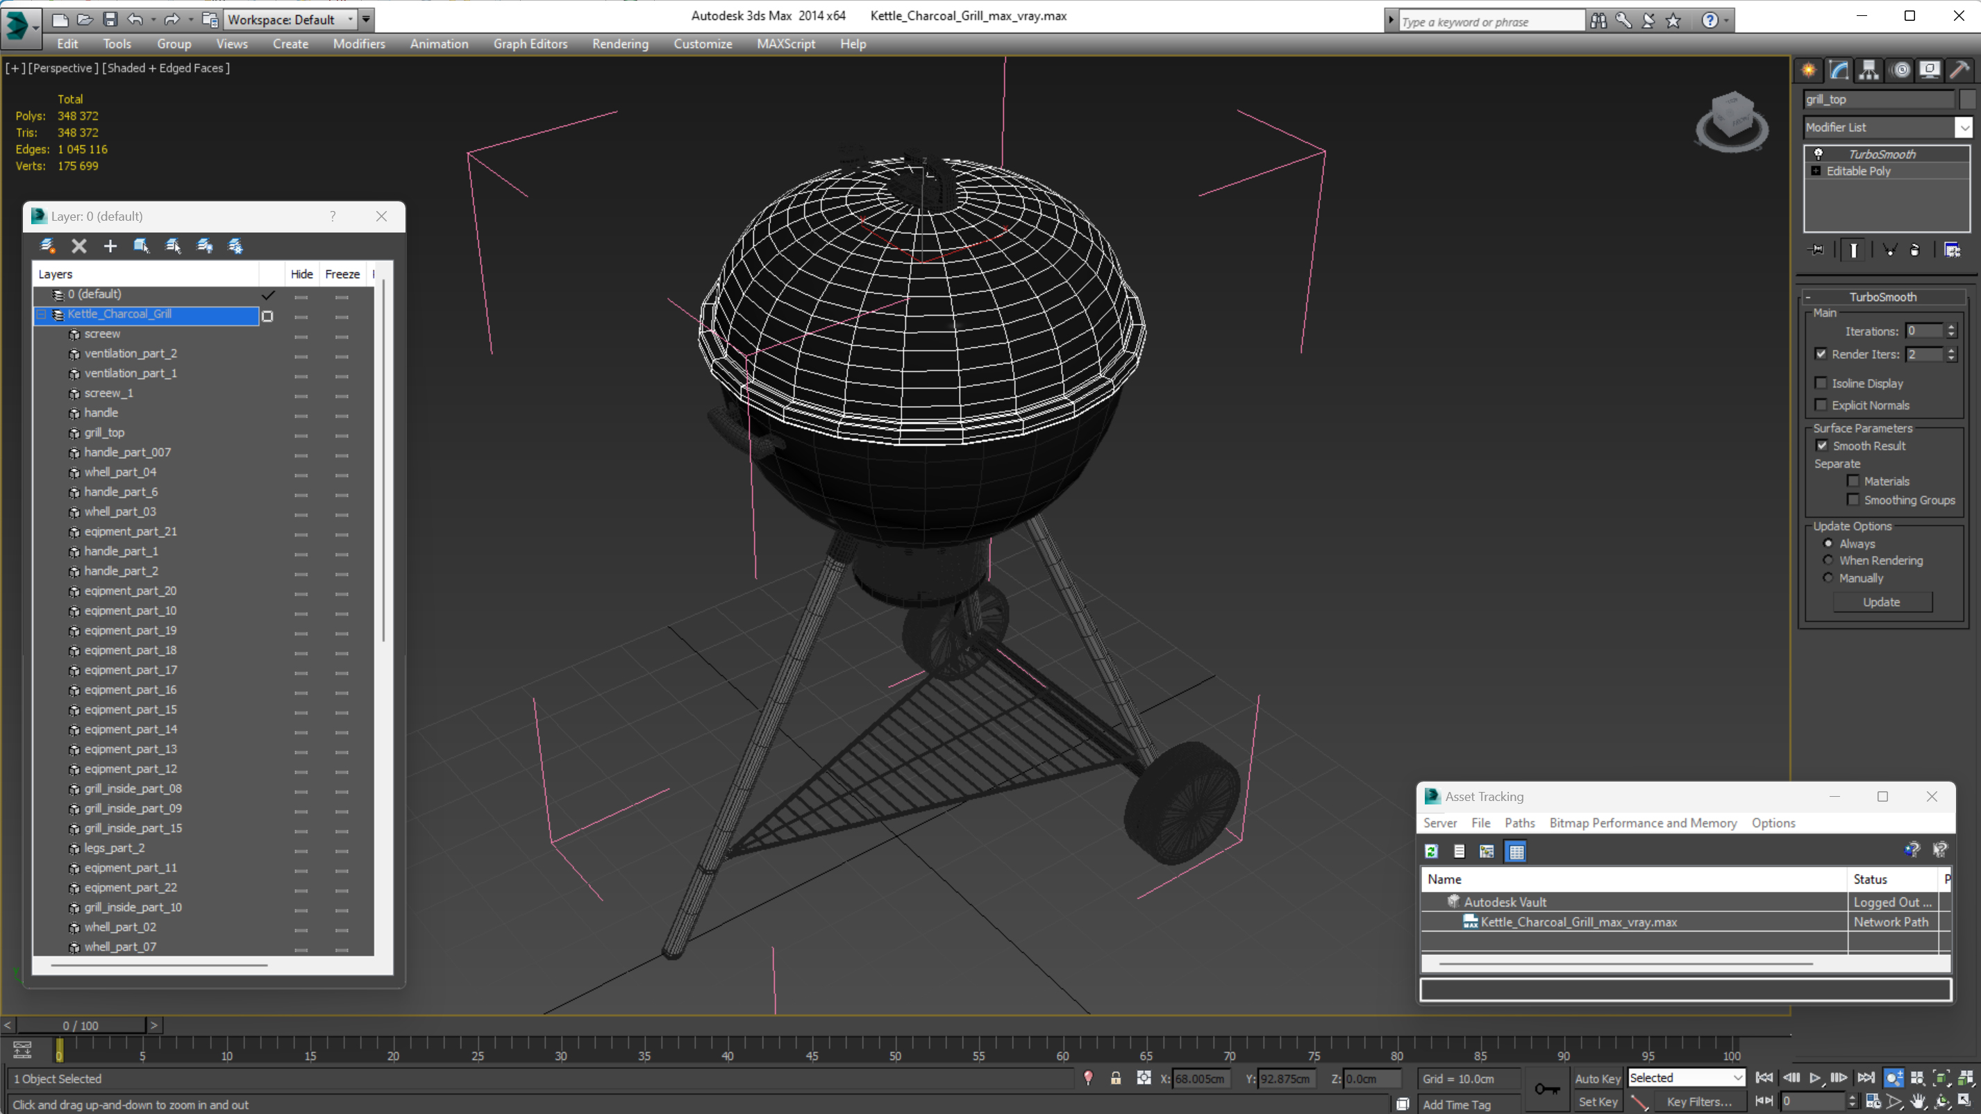Enable the Isoline Display checkbox
Image resolution: width=1981 pixels, height=1114 pixels.
point(1821,383)
